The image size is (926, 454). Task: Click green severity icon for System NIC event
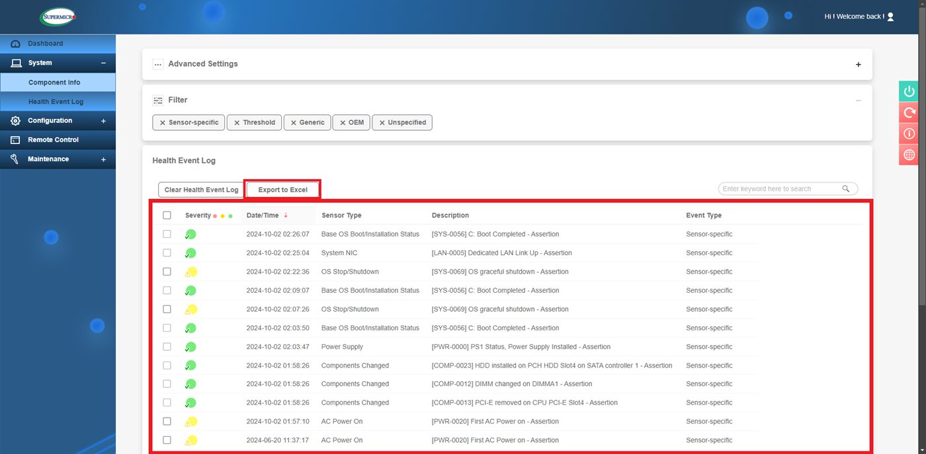click(190, 253)
